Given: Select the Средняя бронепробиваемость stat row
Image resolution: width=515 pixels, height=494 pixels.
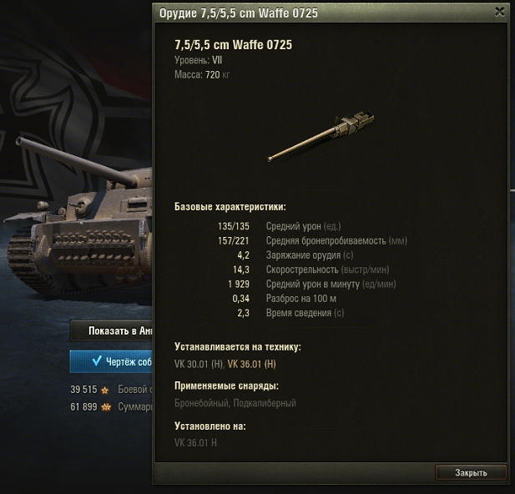Looking at the screenshot, I should pyautogui.click(x=312, y=241).
